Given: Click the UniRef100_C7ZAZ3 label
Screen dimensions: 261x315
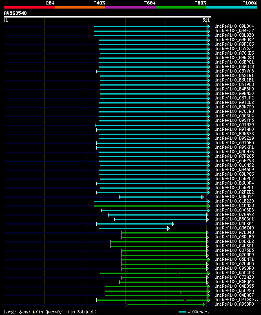Looking at the screenshot, I should coord(234,278).
